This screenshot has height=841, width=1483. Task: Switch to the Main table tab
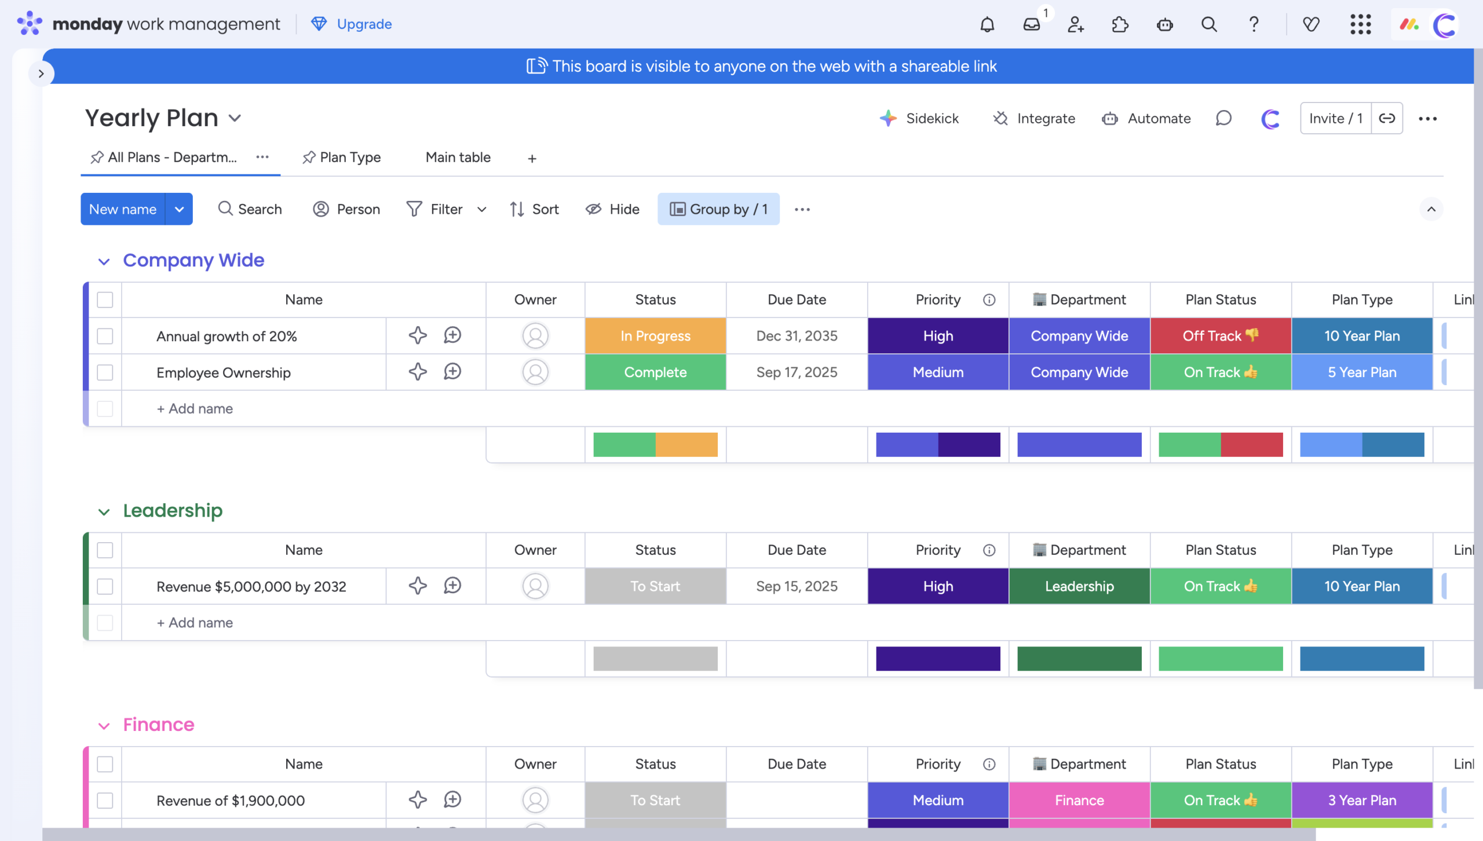click(x=458, y=158)
